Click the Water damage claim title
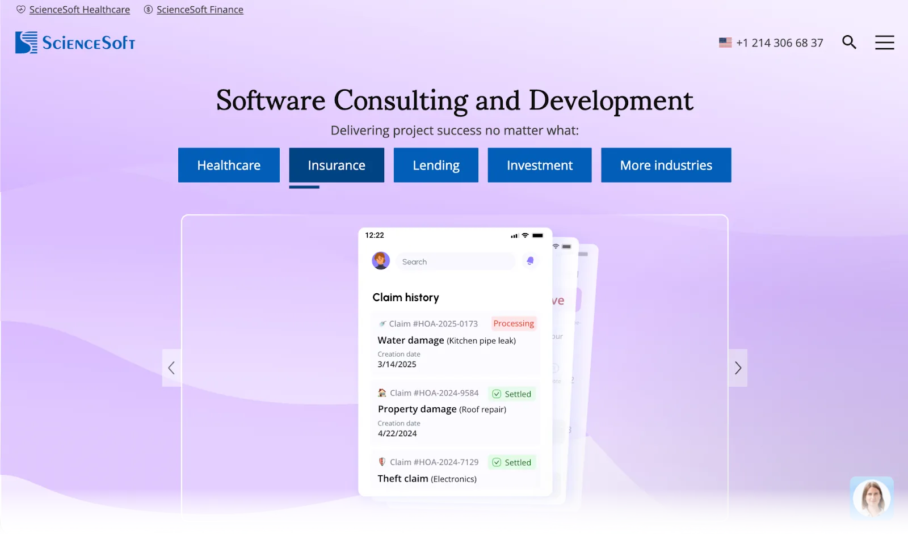This screenshot has height=536, width=908. (411, 340)
